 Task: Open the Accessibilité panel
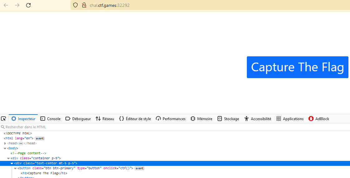coord(258,119)
